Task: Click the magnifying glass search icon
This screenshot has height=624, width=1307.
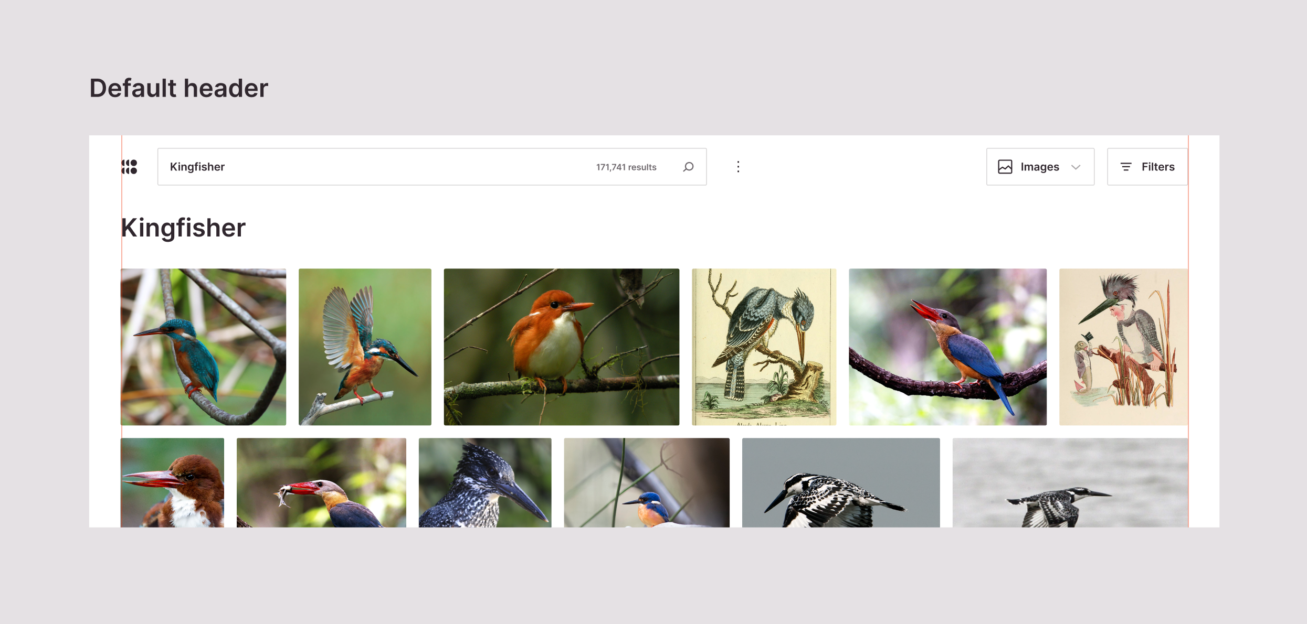Action: click(688, 167)
